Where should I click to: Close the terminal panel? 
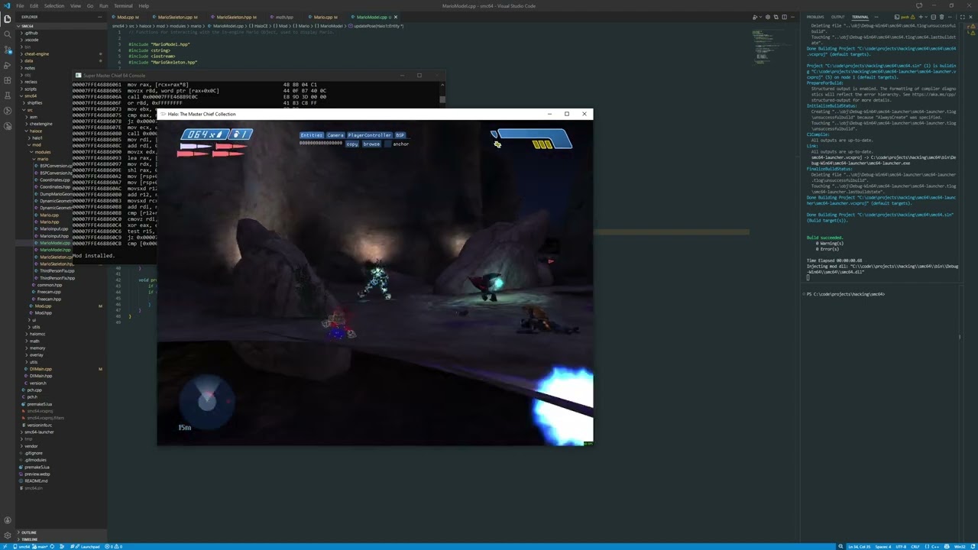[970, 17]
